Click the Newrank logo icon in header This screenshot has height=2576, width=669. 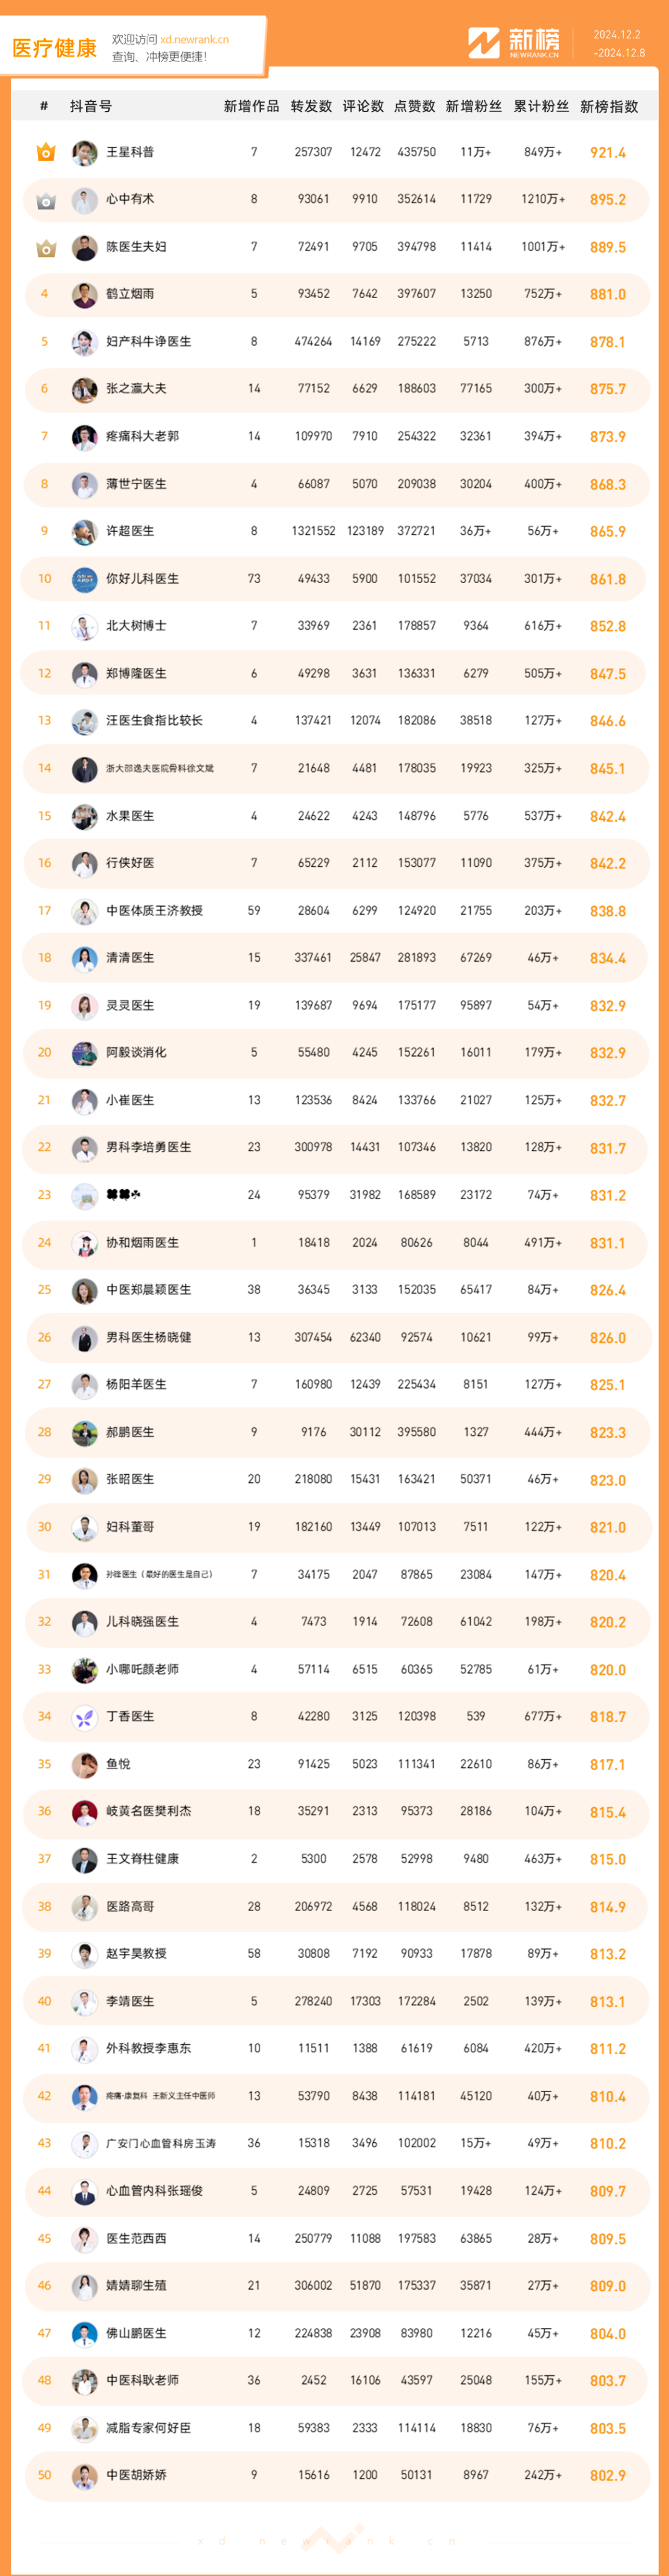[x=484, y=43]
